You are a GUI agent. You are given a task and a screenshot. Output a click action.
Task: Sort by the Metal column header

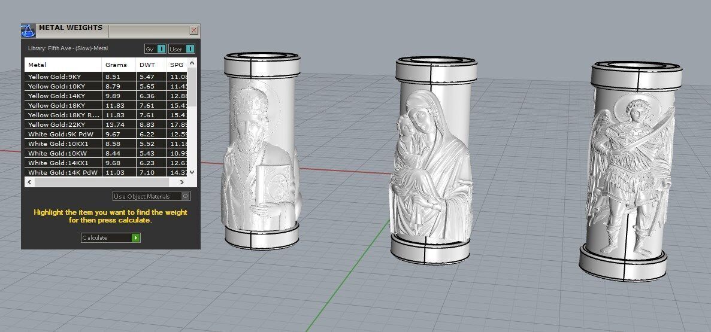pyautogui.click(x=63, y=65)
